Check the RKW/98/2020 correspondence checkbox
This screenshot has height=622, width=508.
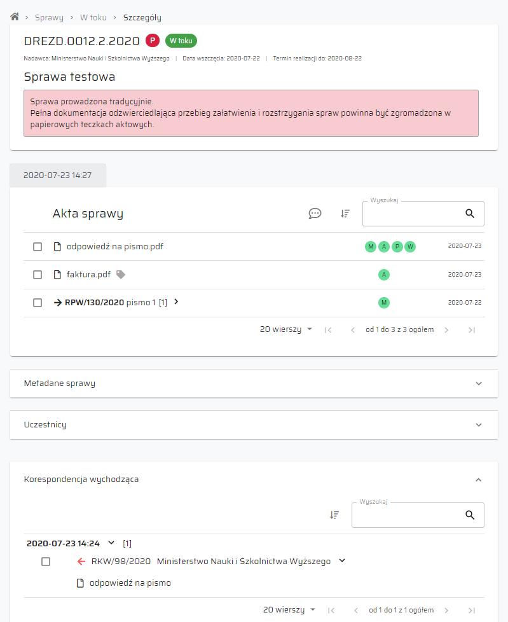tap(46, 562)
